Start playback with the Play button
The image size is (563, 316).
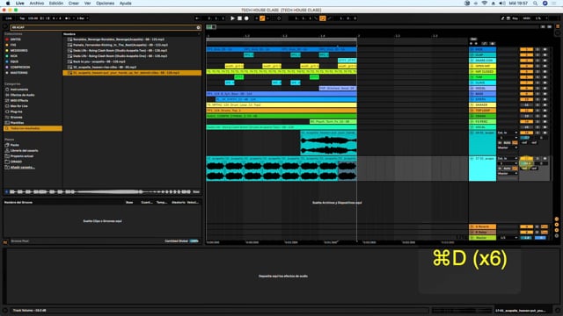[232, 18]
